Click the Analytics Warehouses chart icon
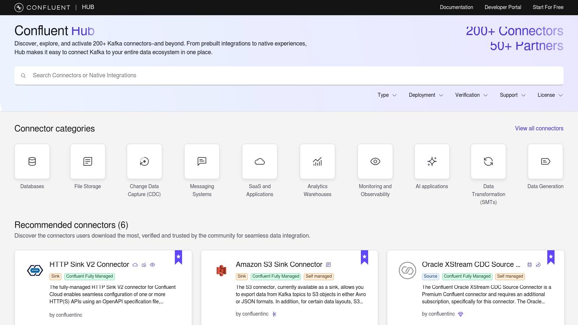Screen dimensions: 578x325 [317, 161]
